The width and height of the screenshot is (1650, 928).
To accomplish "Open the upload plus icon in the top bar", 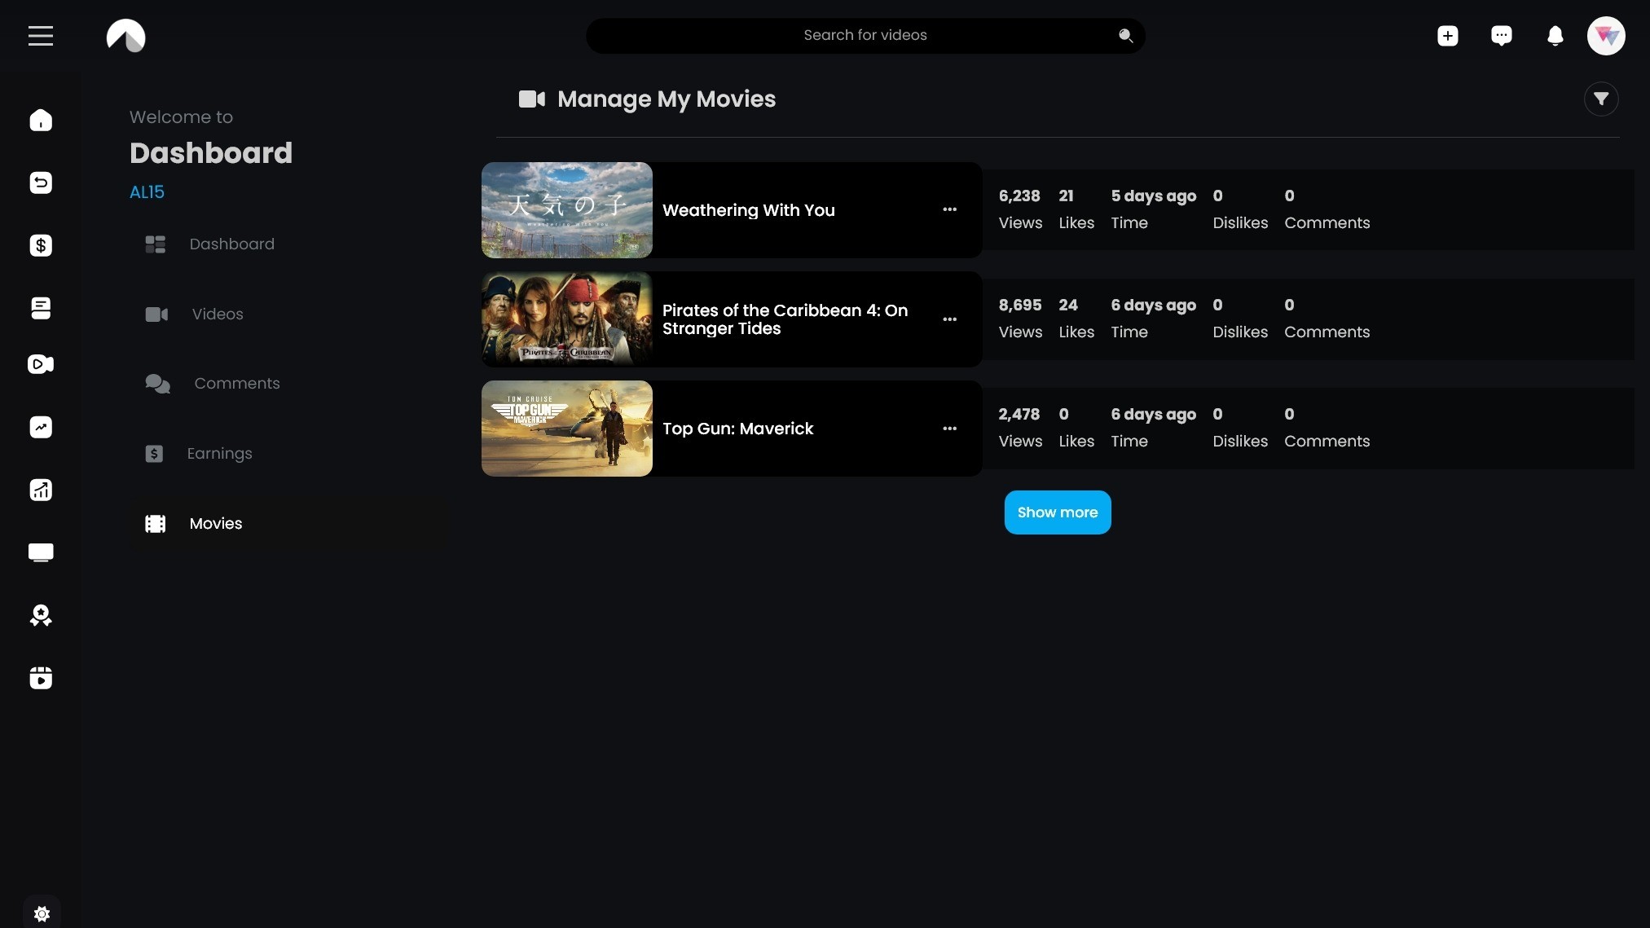I will pos(1448,36).
